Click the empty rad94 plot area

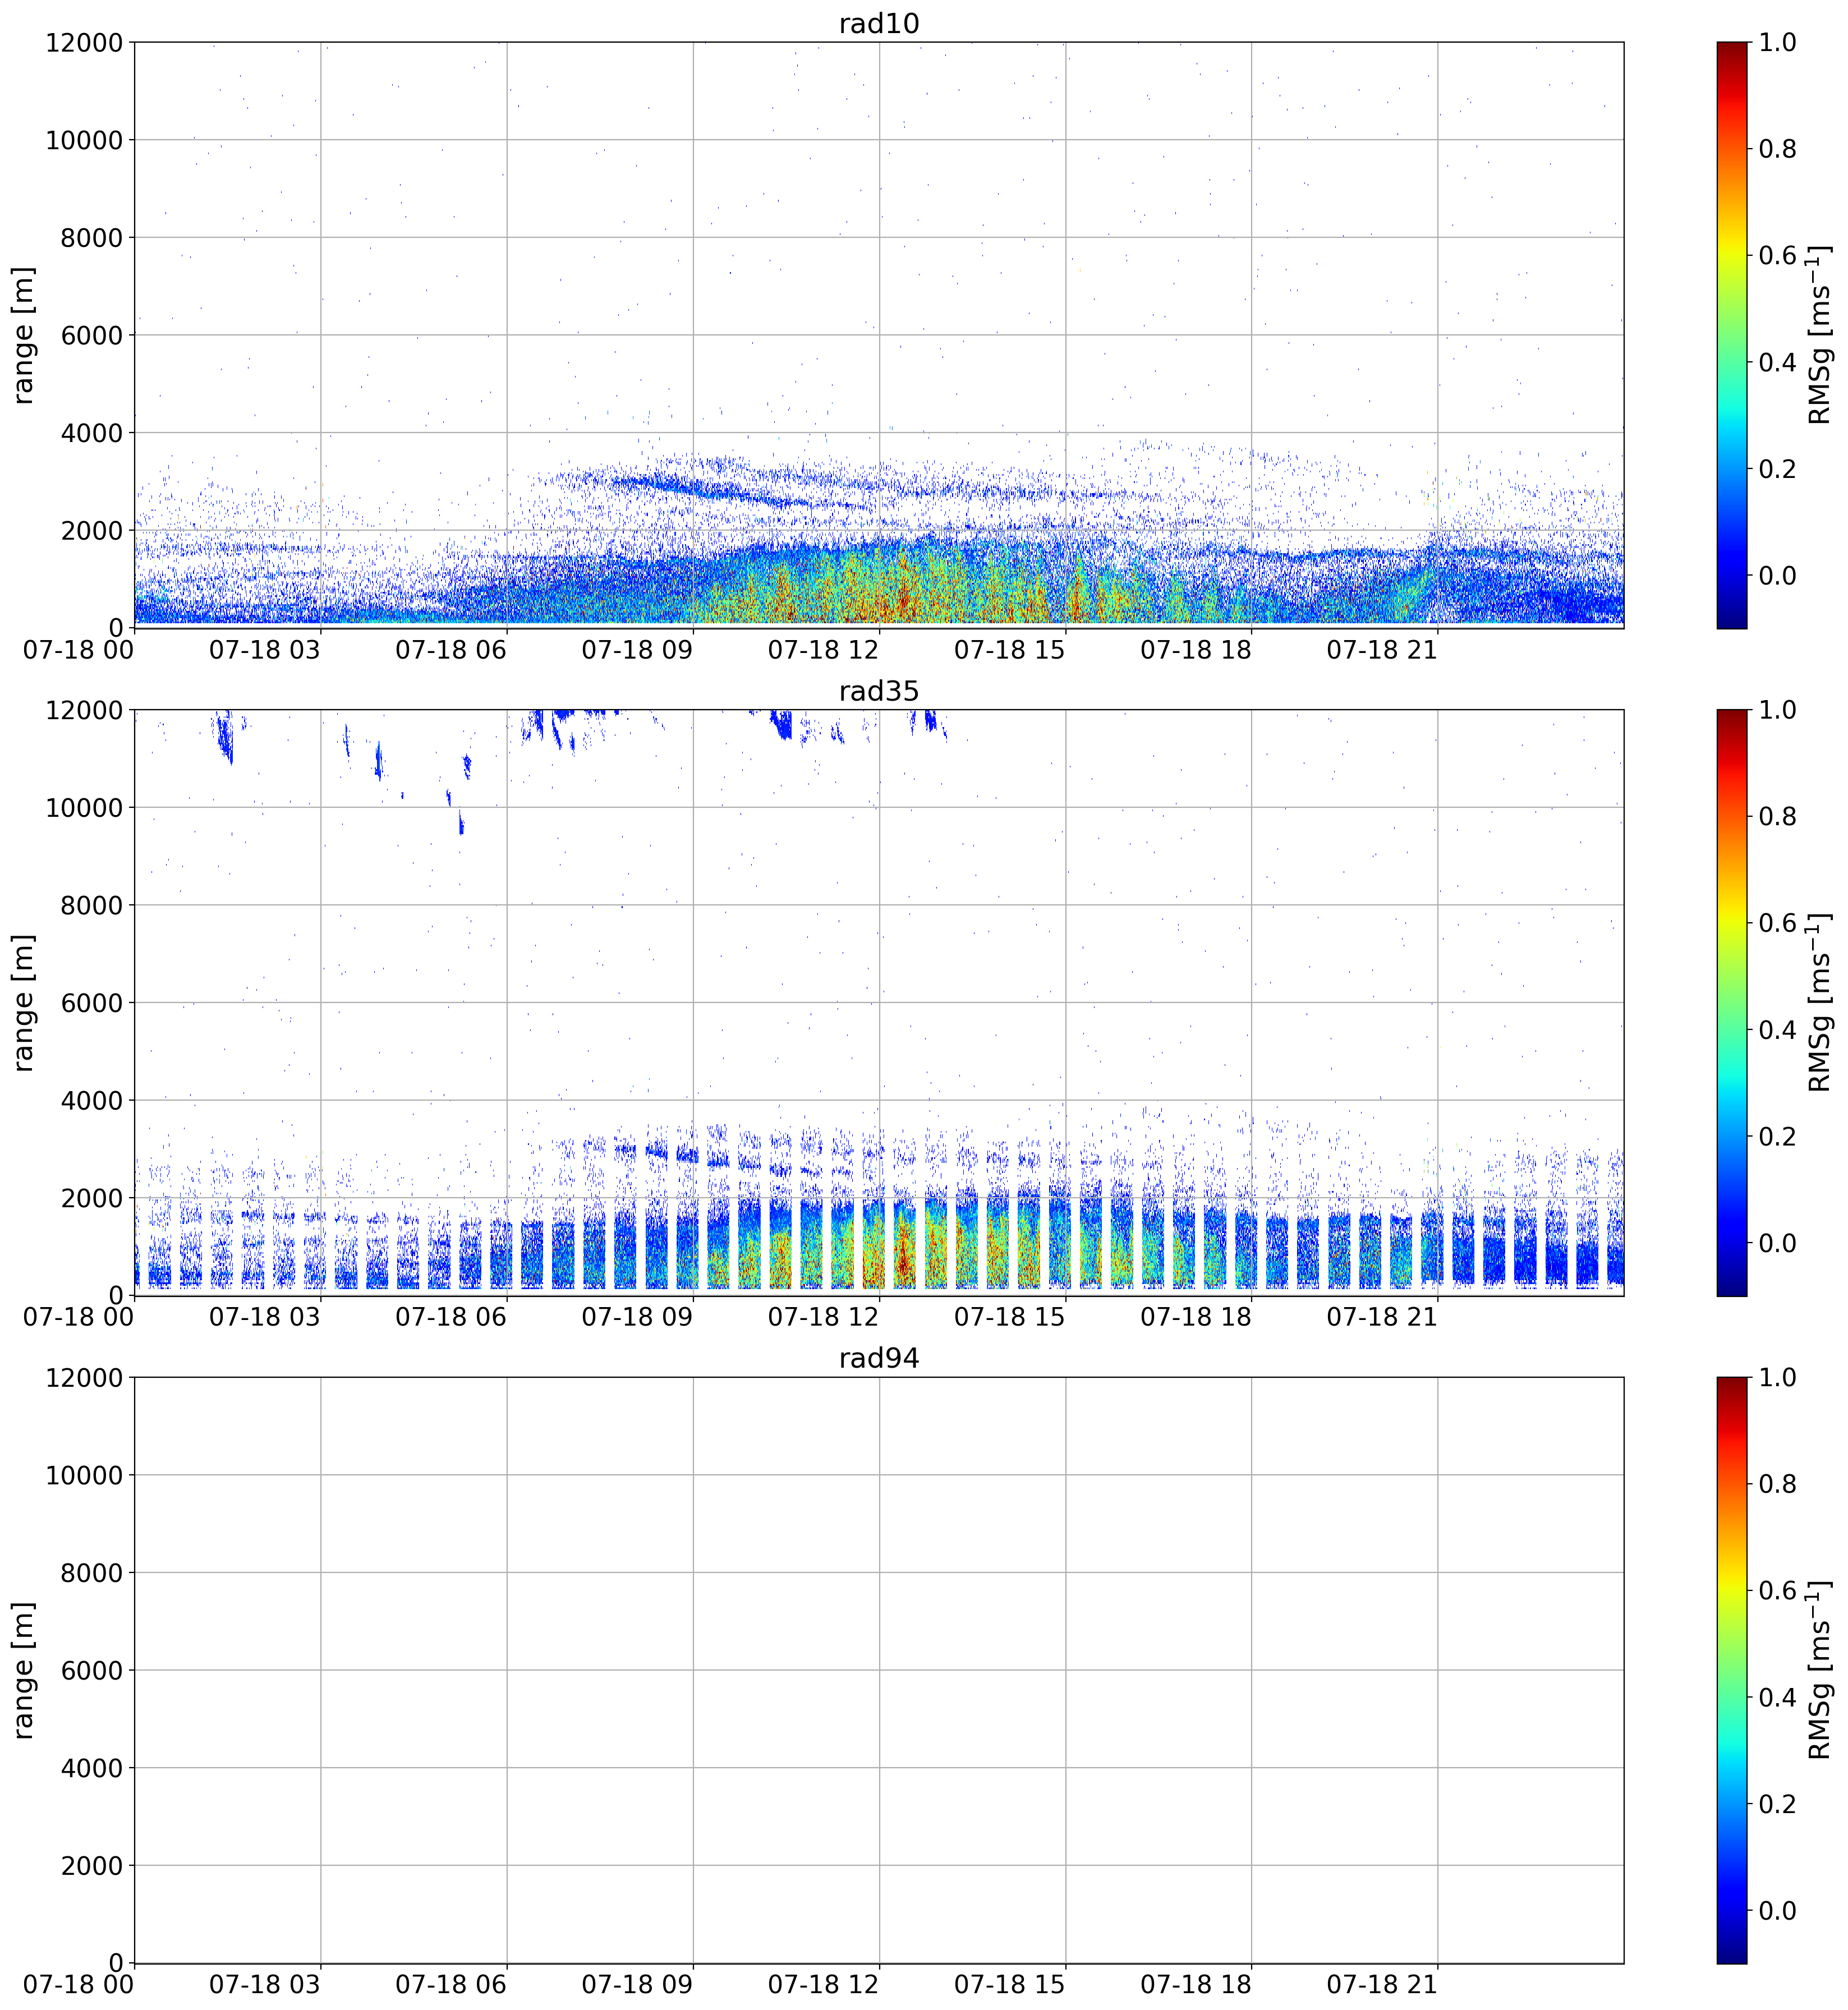click(x=878, y=1670)
